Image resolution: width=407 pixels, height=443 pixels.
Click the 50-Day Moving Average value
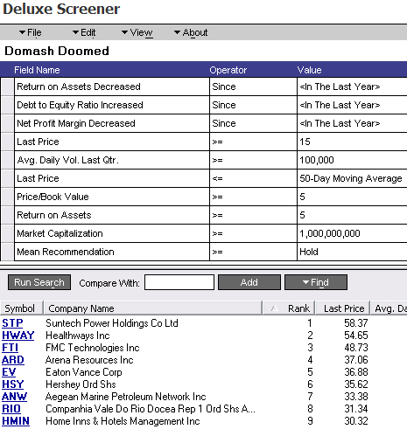(x=352, y=178)
